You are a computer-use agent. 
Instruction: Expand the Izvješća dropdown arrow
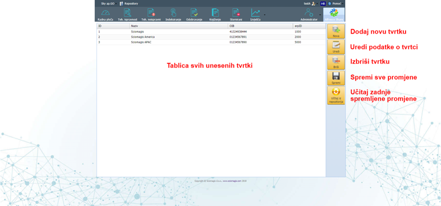264,15
